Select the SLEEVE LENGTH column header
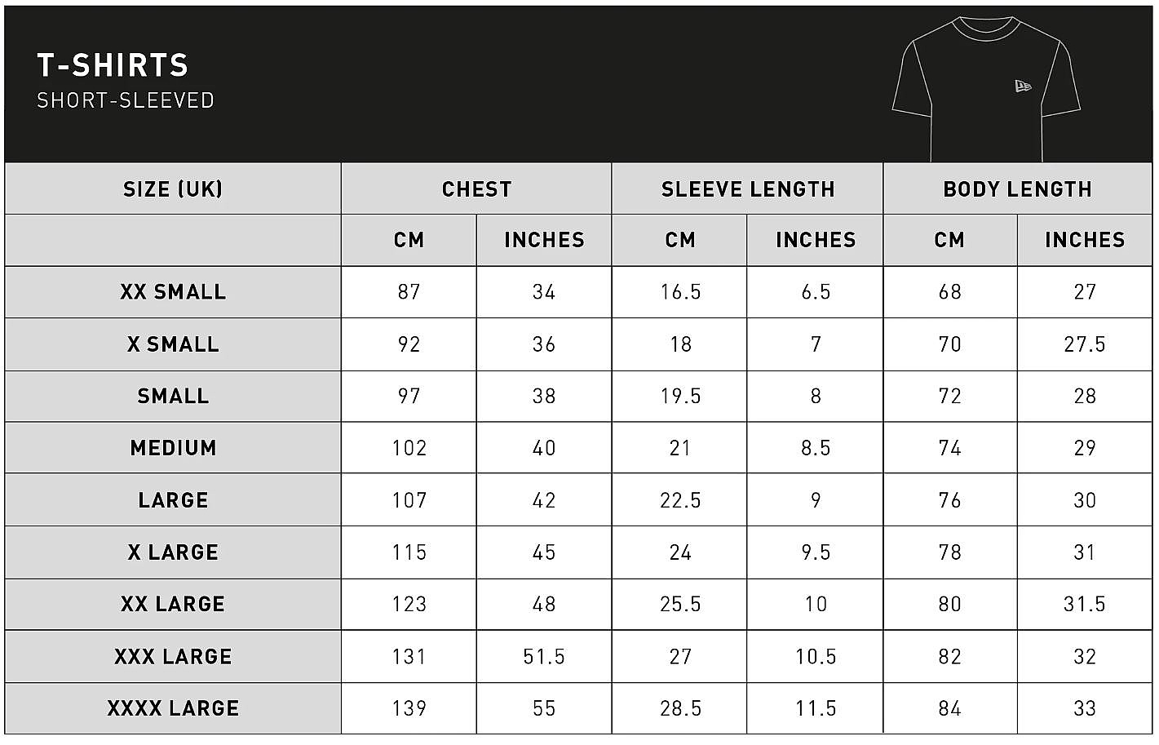This screenshot has height=745, width=1159. point(747,189)
